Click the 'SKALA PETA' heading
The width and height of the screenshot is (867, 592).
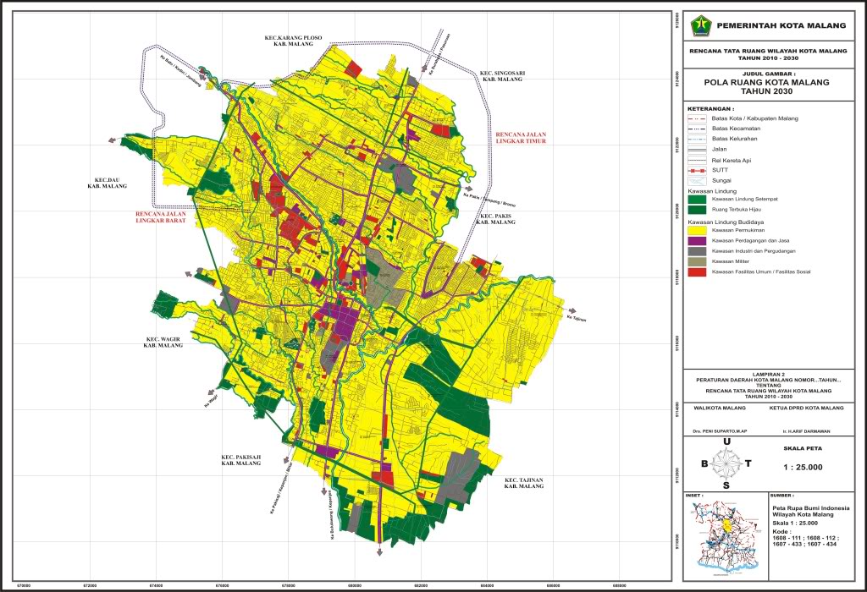coord(803,448)
